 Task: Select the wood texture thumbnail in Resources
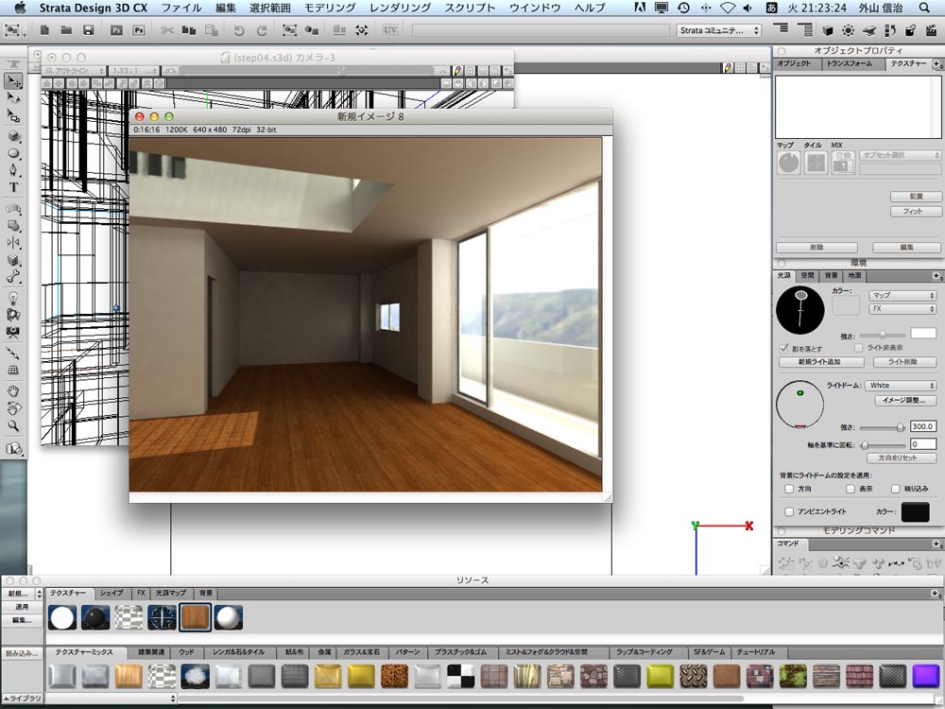(195, 618)
